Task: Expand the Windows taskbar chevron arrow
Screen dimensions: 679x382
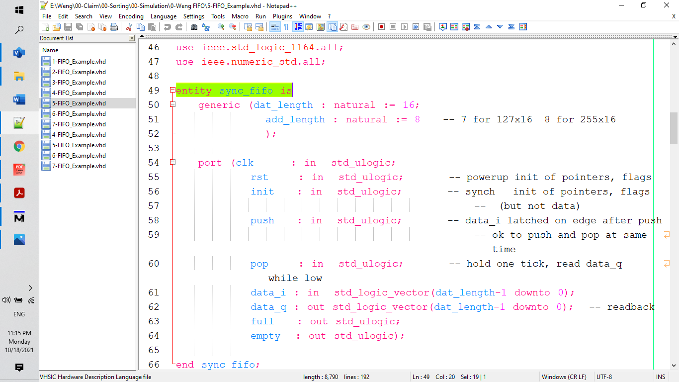Action: (30, 288)
